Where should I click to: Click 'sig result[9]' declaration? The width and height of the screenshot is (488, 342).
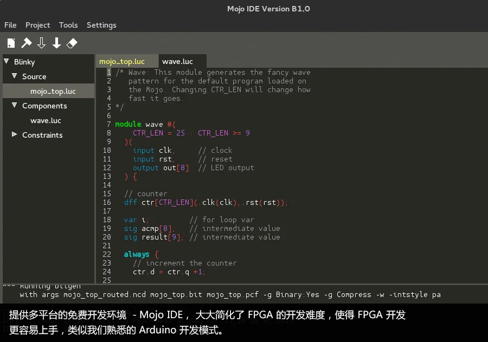click(152, 237)
